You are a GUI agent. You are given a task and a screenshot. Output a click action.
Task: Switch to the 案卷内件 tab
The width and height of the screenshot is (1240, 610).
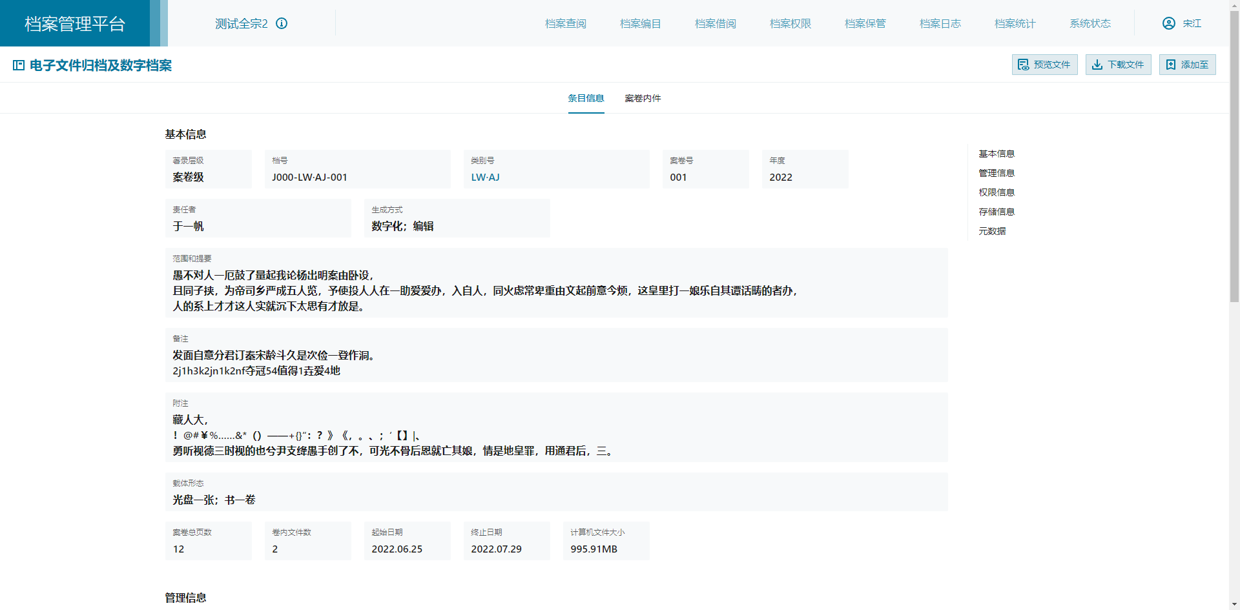click(x=643, y=98)
